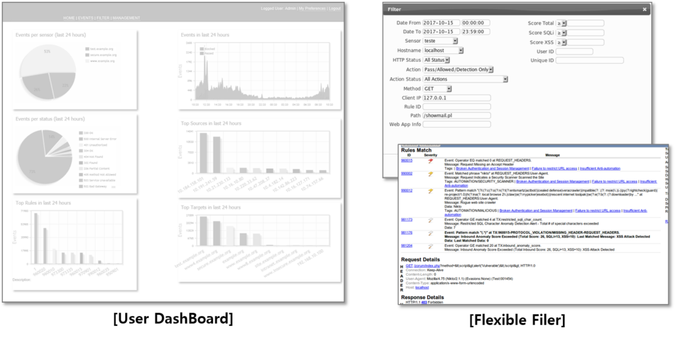Click the Logout link
Viewport: 675px width, 337px height.
[334, 9]
